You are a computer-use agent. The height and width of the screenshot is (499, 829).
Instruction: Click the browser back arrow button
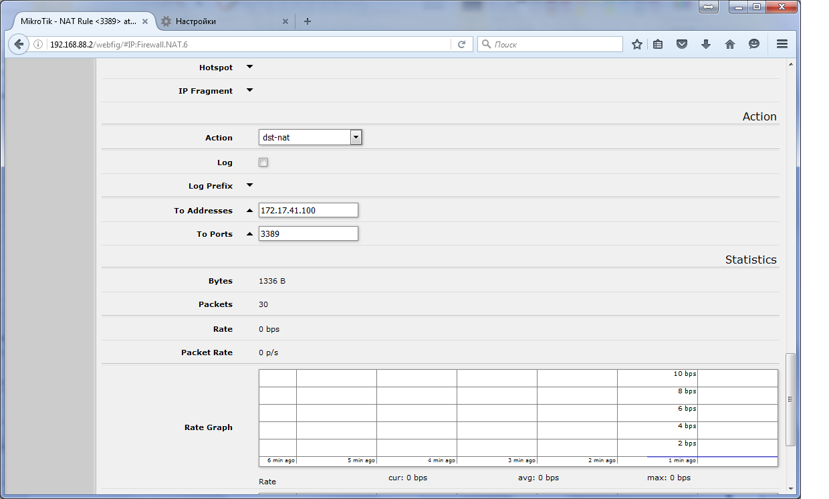click(19, 44)
